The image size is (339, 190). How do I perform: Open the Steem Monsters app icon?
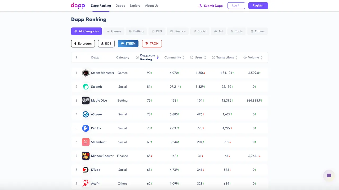86,73
